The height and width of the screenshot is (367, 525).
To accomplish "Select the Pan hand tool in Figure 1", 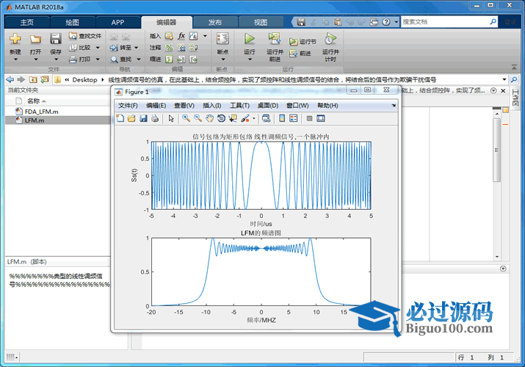I will (x=209, y=118).
